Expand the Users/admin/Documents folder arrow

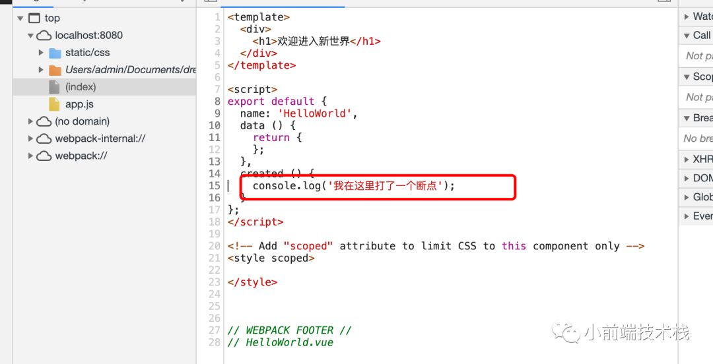pyautogui.click(x=41, y=70)
